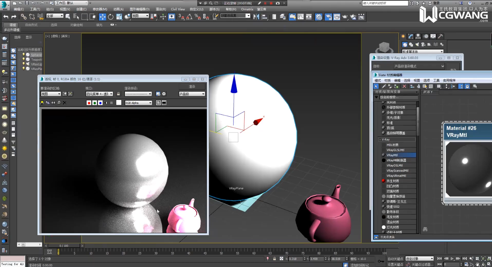Select the Move transform tool
Screen dimensions: 492x267
(x=102, y=17)
